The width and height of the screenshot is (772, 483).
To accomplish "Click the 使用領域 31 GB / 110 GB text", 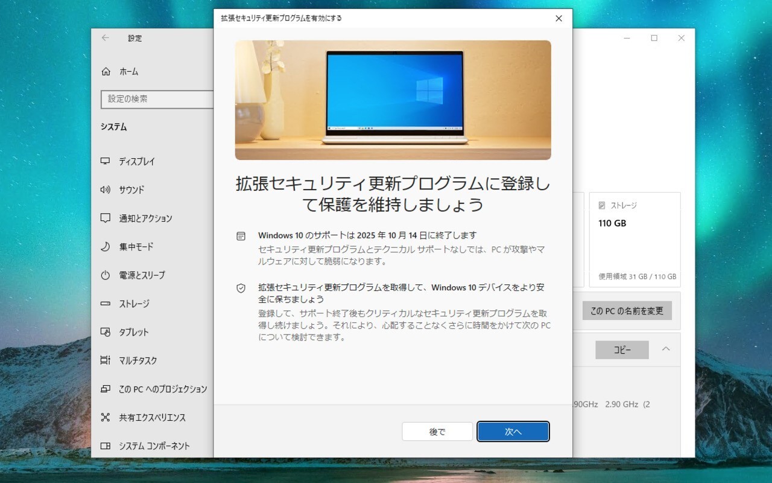I will point(638,277).
